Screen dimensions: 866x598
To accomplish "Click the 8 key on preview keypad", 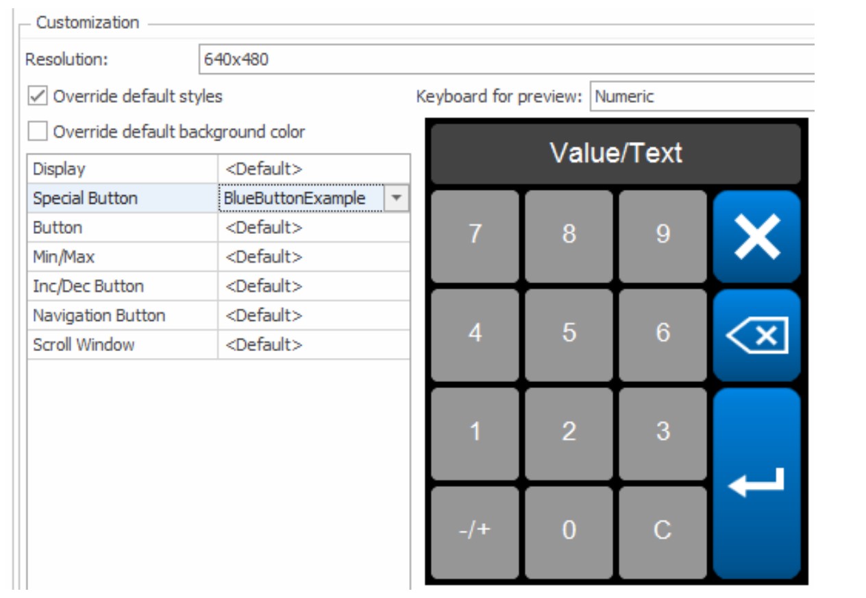I will pos(569,237).
